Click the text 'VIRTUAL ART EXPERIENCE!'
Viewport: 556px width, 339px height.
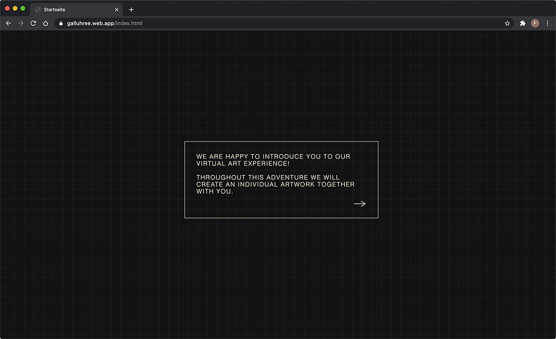(243, 164)
